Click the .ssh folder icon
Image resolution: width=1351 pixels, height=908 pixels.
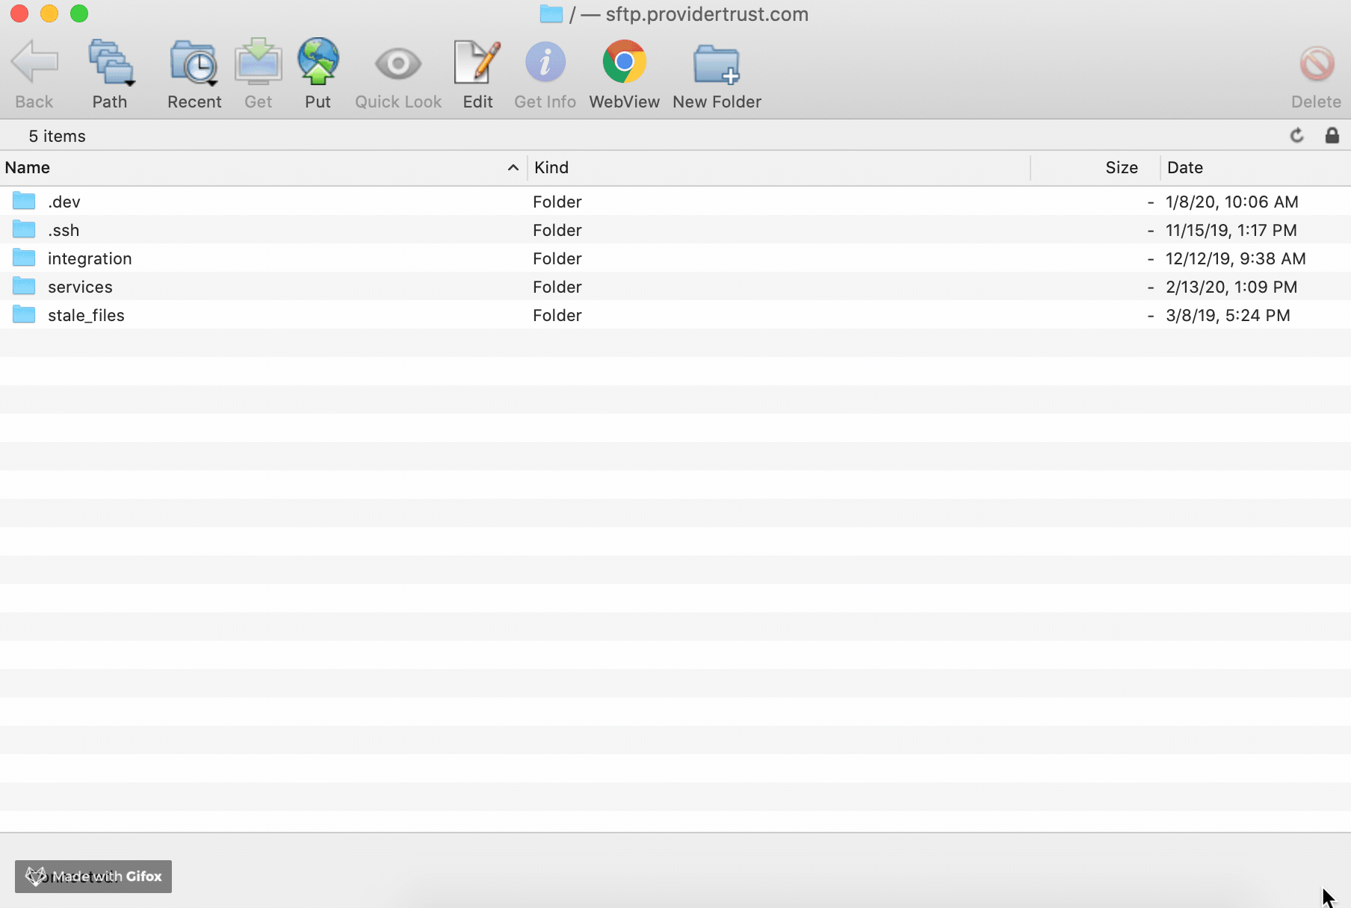click(24, 229)
